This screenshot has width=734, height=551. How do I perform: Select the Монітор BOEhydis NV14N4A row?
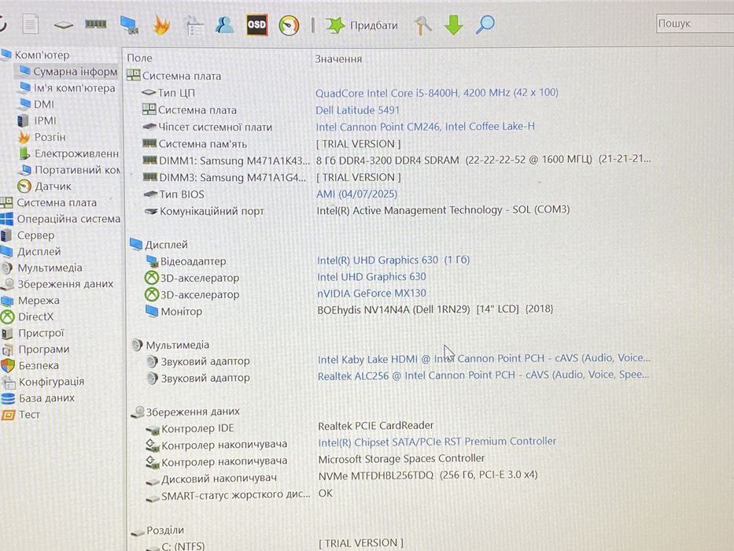click(x=349, y=310)
